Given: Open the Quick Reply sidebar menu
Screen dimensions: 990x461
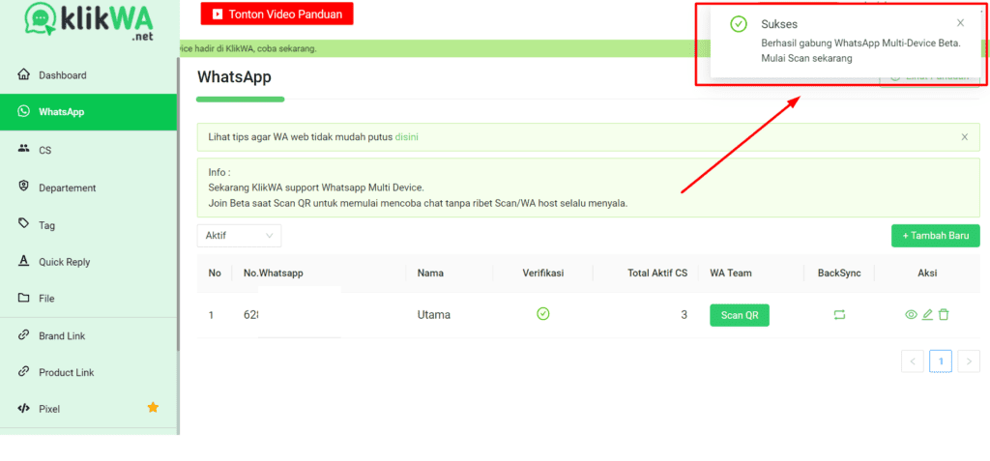Looking at the screenshot, I should [64, 262].
